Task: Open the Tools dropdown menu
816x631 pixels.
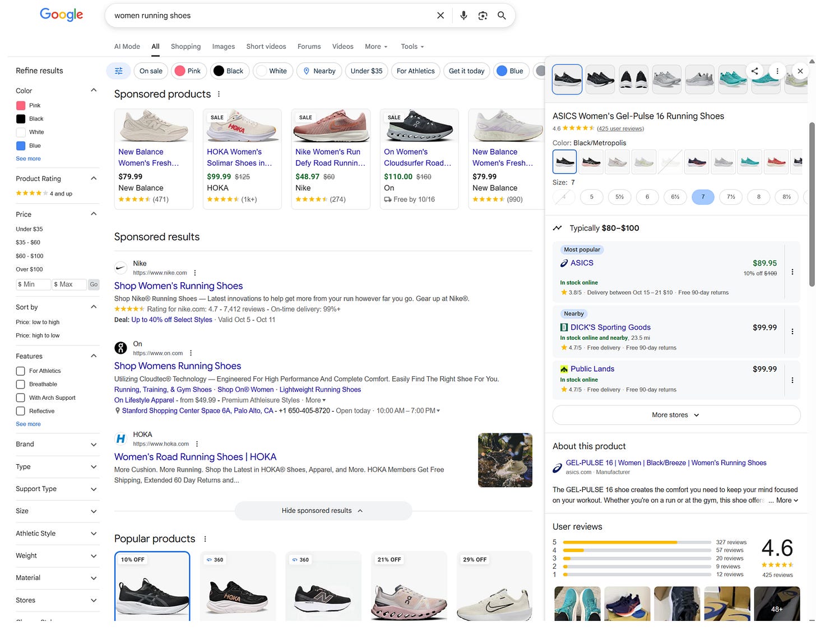Action: pyautogui.click(x=412, y=46)
